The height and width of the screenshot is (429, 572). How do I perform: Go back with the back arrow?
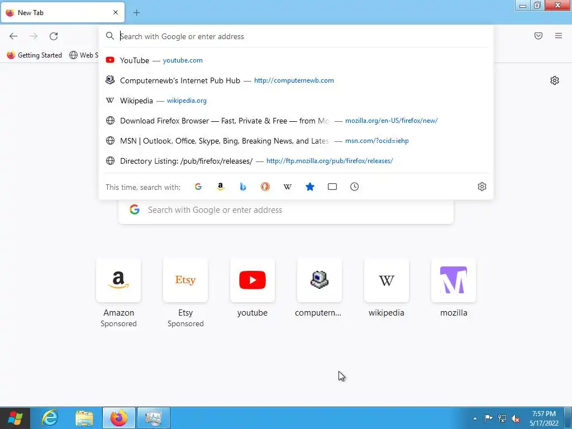pos(13,36)
